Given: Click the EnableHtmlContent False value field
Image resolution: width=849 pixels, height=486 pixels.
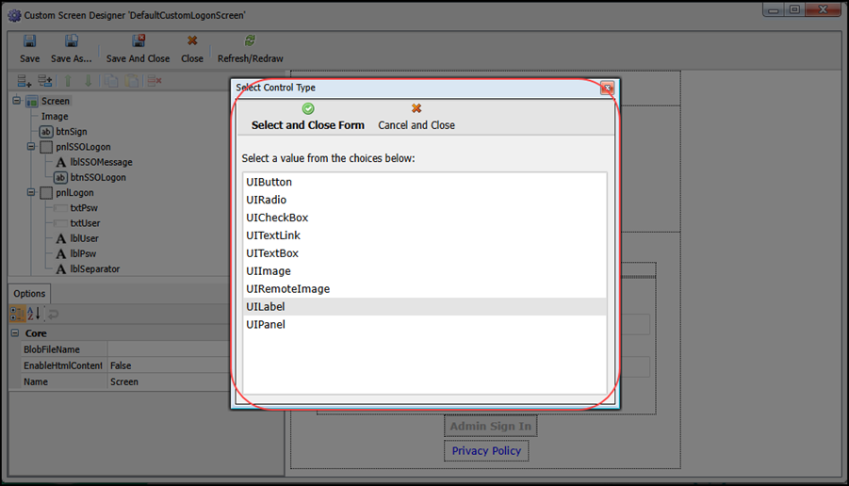Looking at the screenshot, I should pos(193,365).
